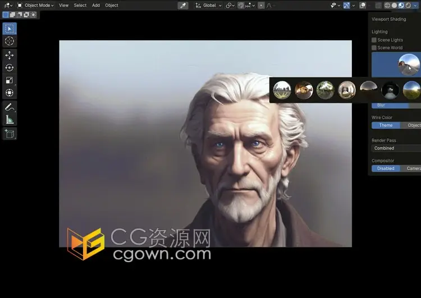
Task: Set selection mode to Invert
Action: pos(26,15)
